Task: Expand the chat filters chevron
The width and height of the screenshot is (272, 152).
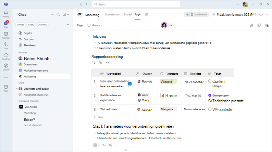Action: 68,25
